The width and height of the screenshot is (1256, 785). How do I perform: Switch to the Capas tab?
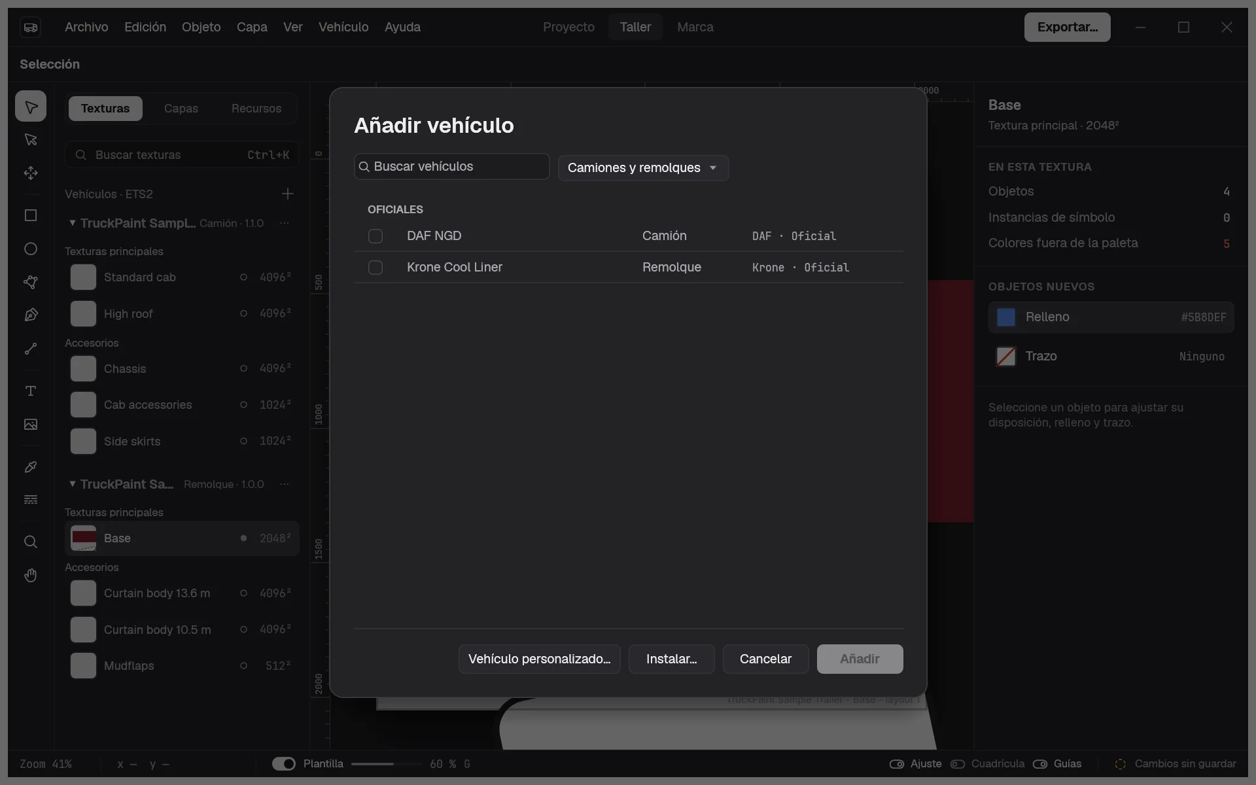click(181, 109)
